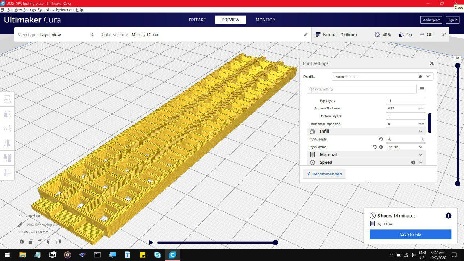This screenshot has width=464, height=261.
Task: Open the File menu
Action: [x=3, y=10]
